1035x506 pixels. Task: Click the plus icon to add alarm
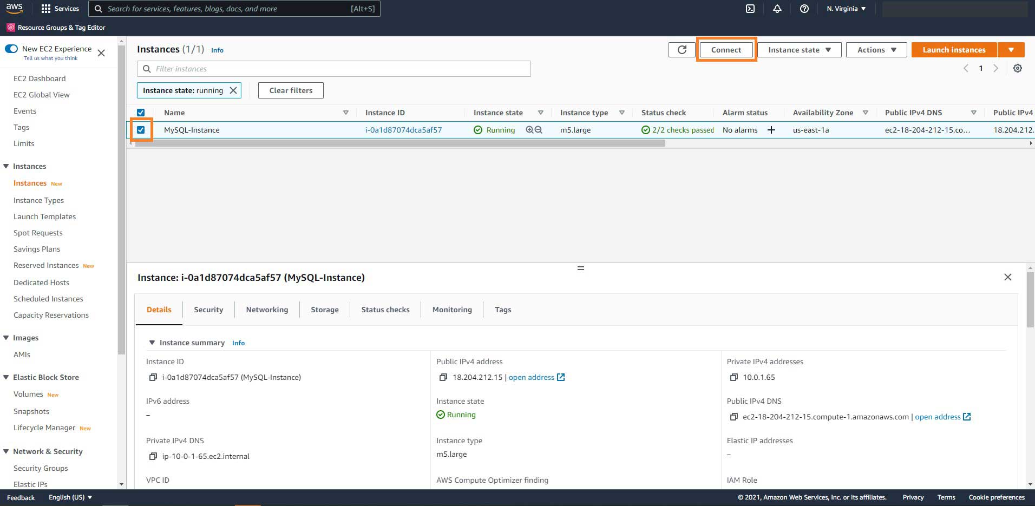point(771,130)
